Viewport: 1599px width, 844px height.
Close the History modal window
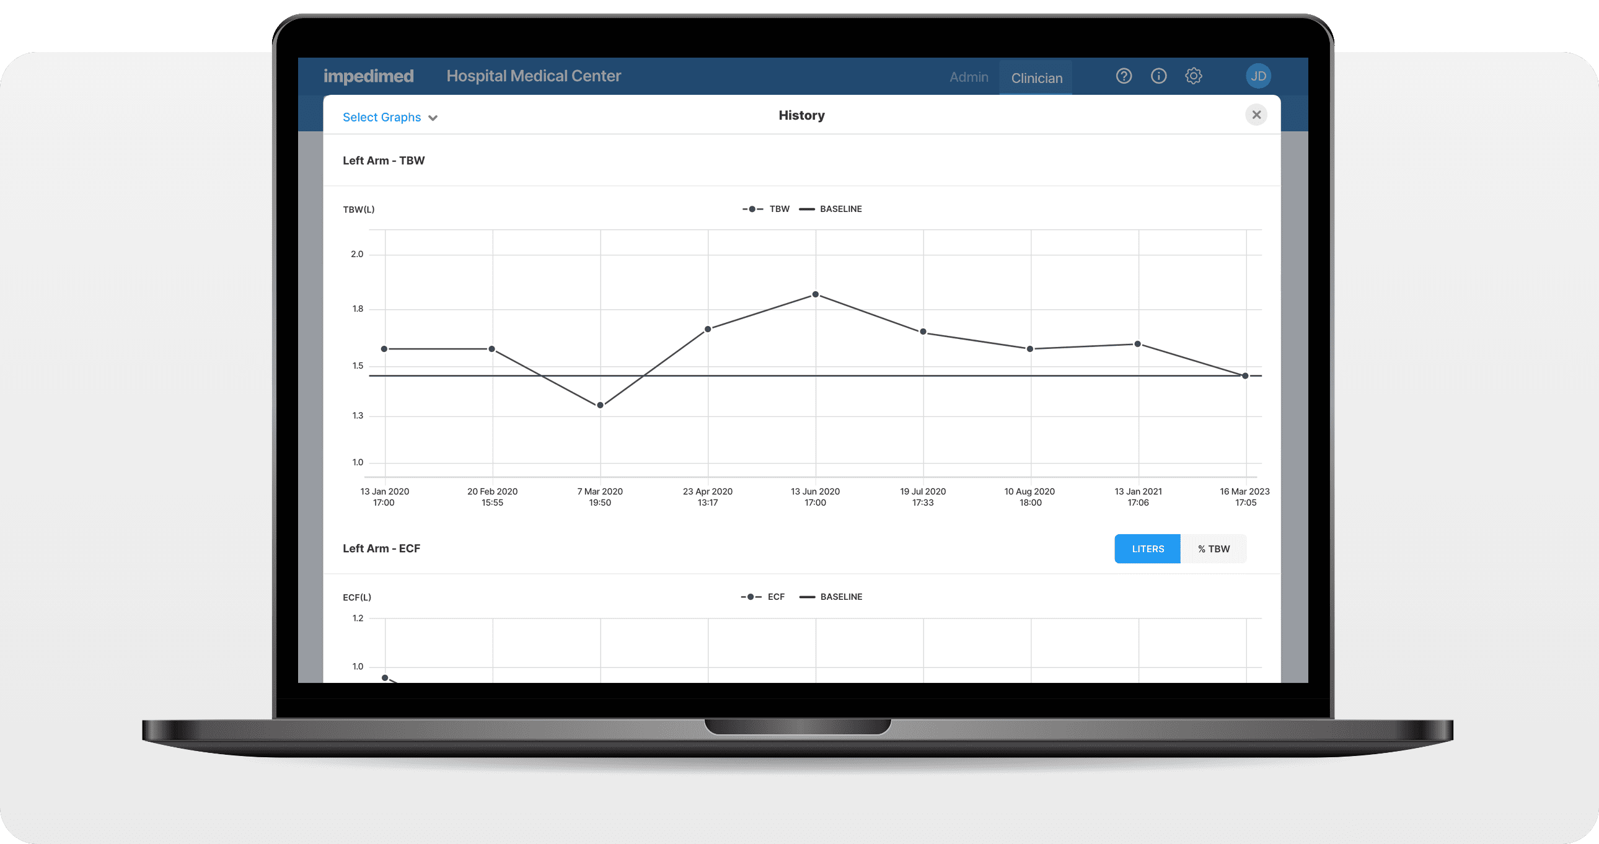[1256, 114]
